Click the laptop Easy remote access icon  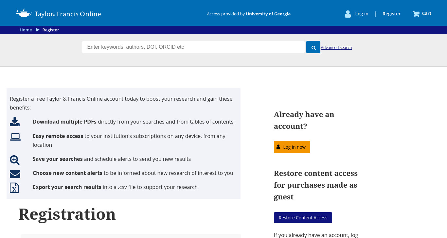coord(15,137)
